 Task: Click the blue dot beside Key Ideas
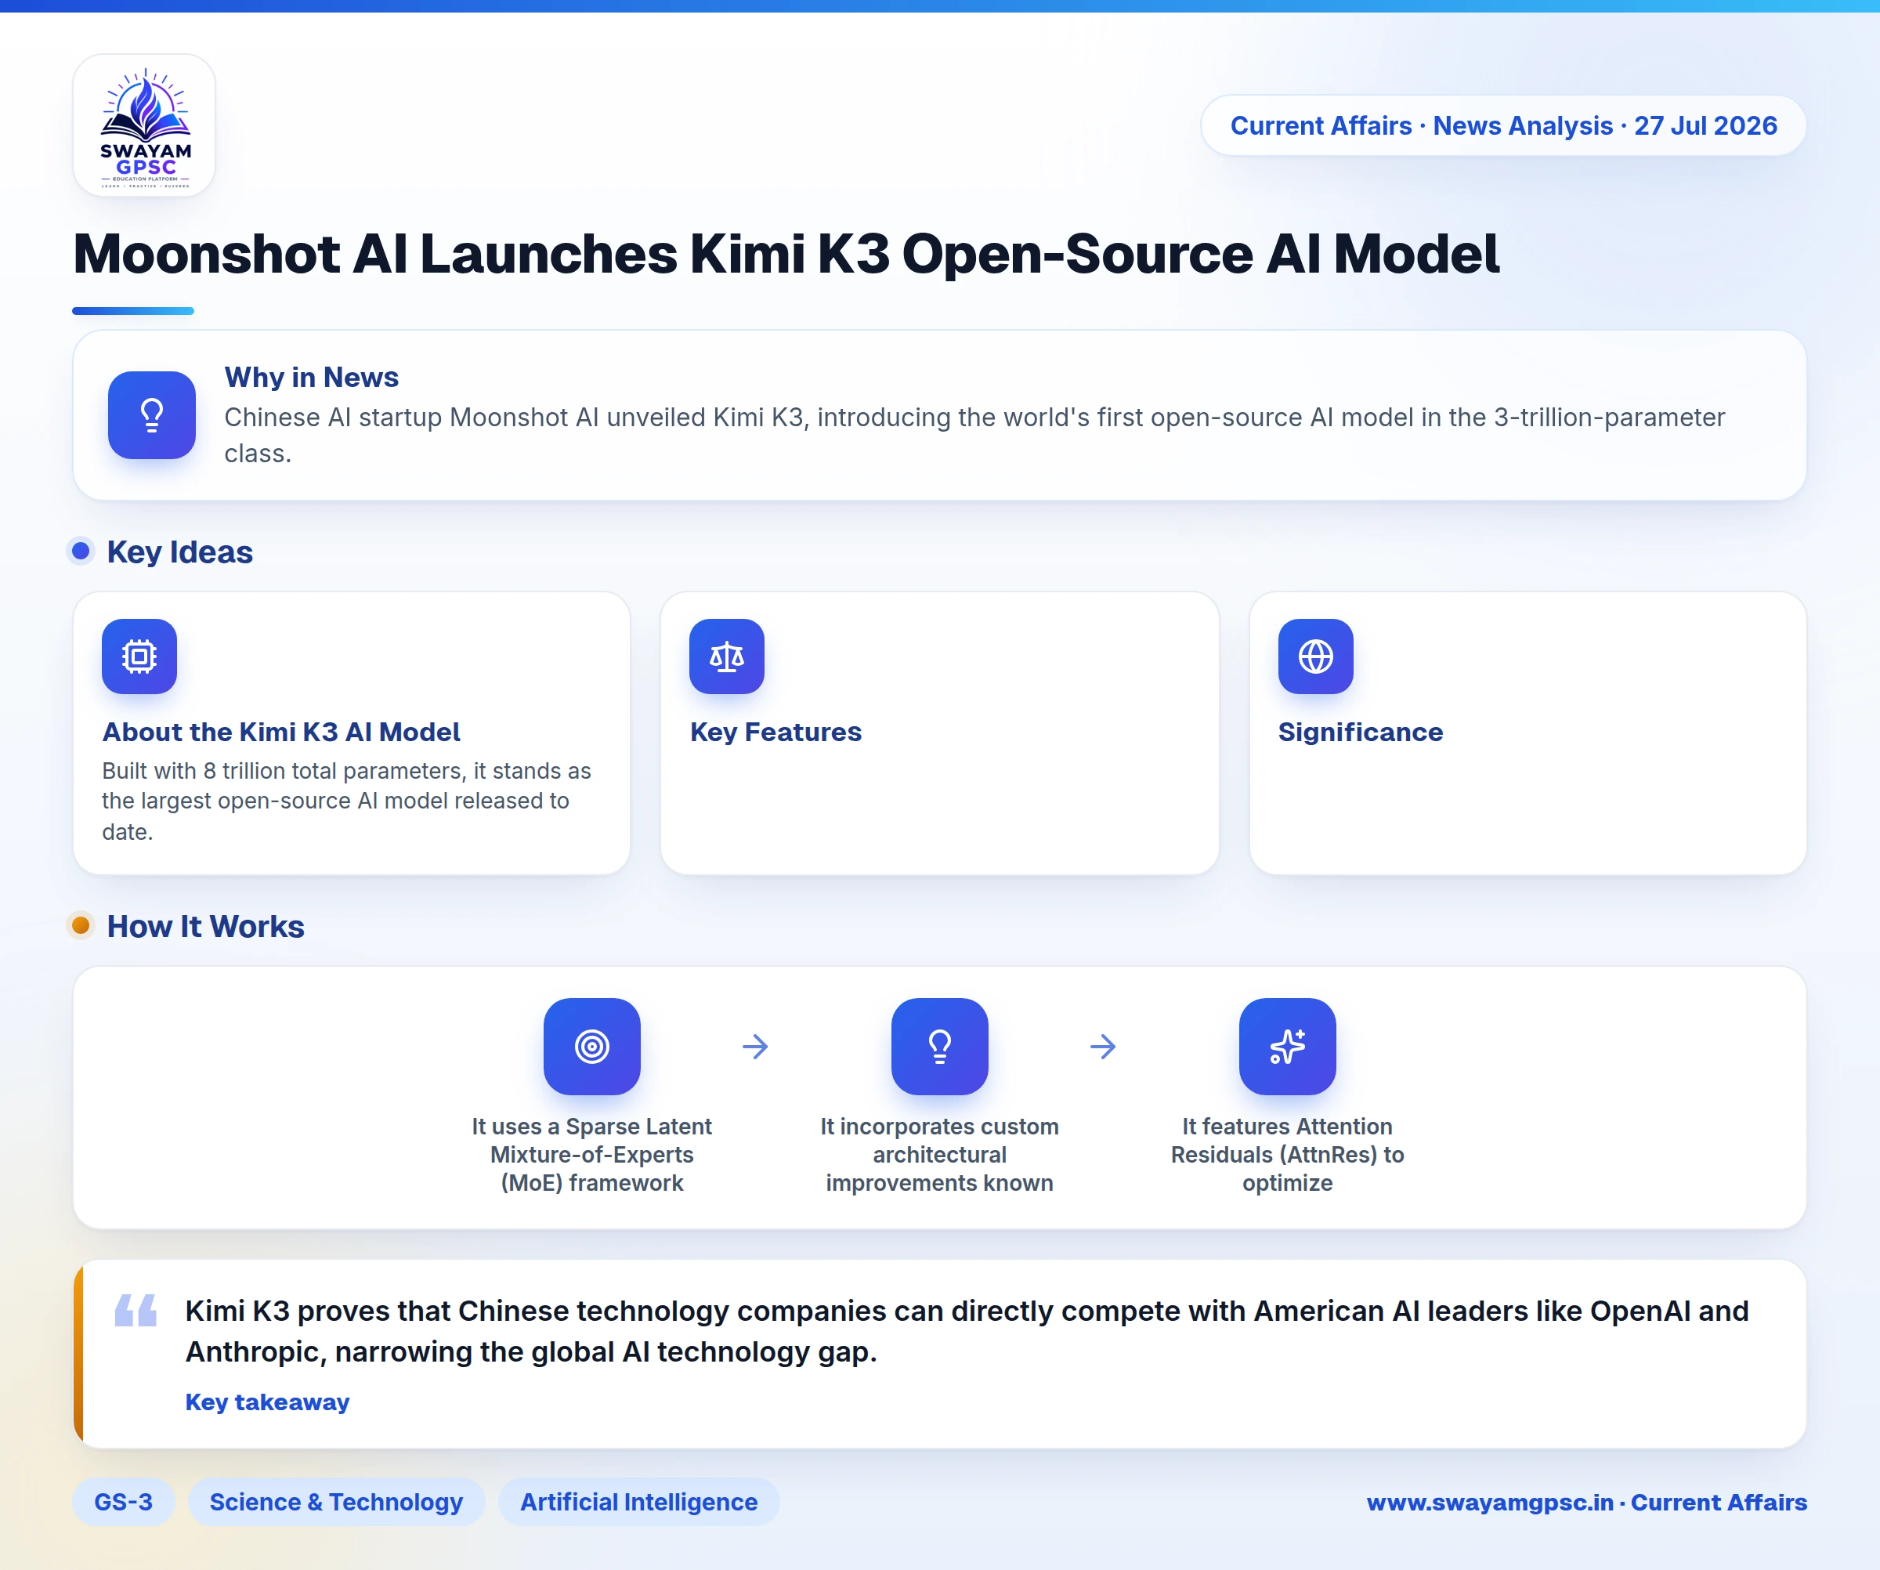coord(81,551)
